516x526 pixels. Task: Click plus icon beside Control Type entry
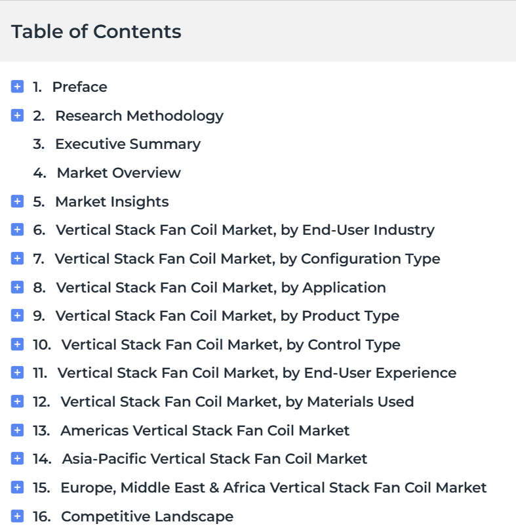point(18,344)
